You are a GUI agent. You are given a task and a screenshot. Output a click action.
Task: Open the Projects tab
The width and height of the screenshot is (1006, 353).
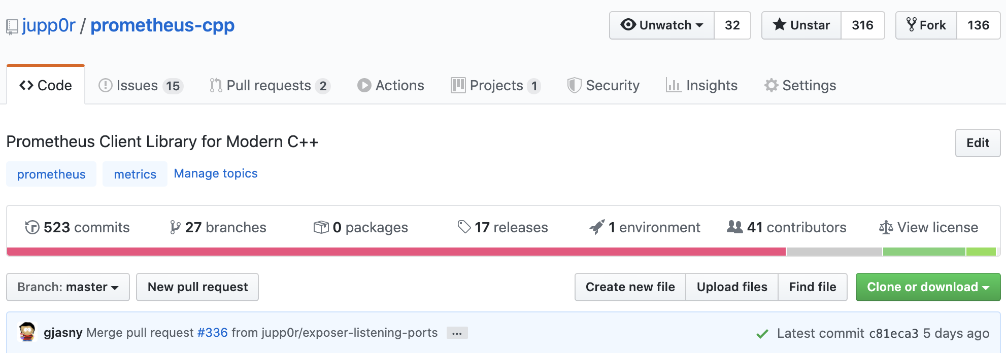pos(496,85)
